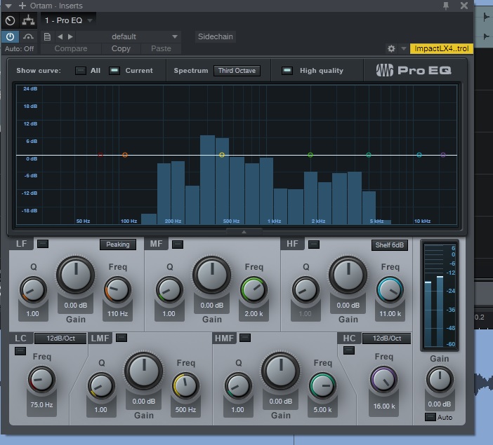This screenshot has height=445, width=493.
Task: Select the cyan HF node on graph
Action: 419,155
